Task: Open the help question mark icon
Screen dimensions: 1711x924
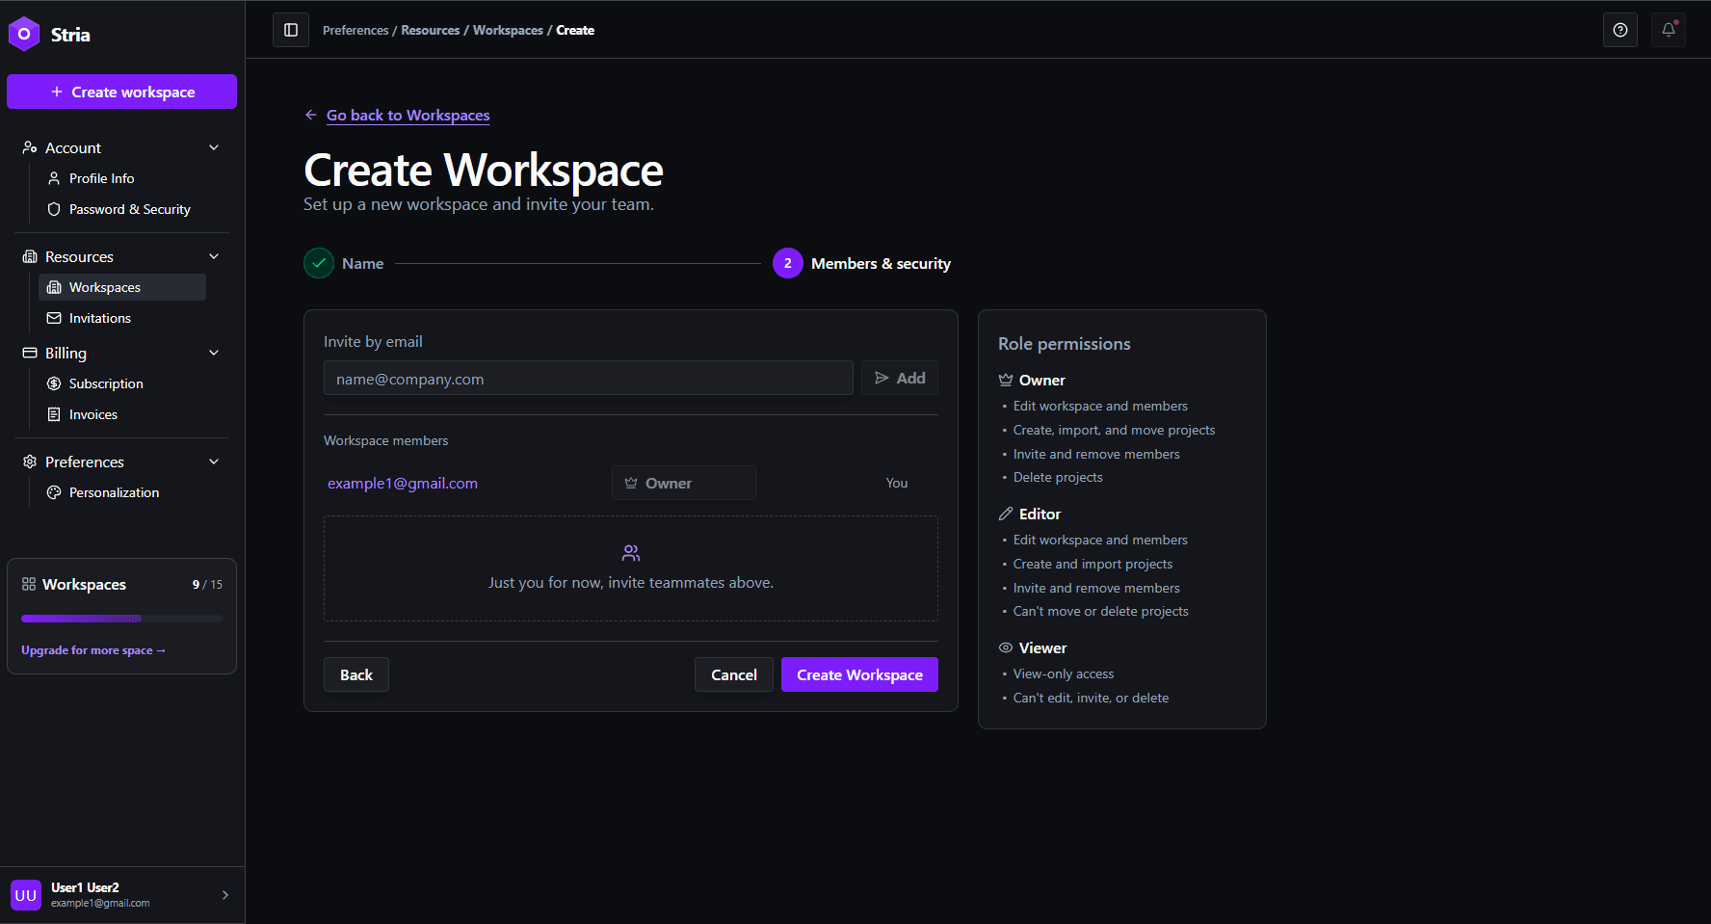Action: 1620,30
